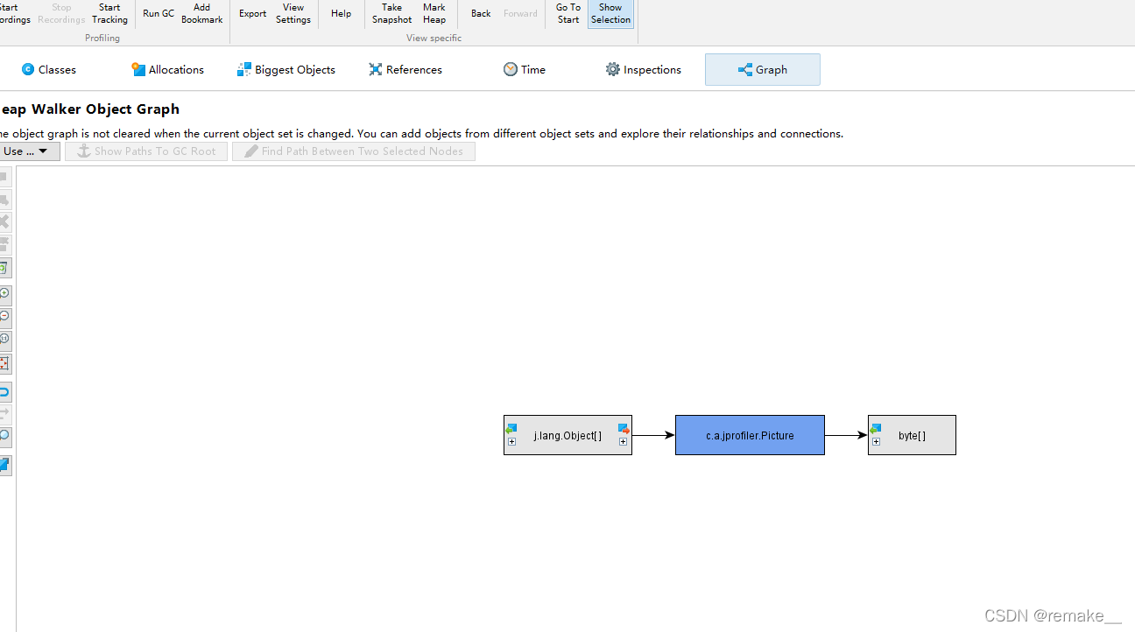Click Show Paths To GC Root
1135x632 pixels.
[146, 151]
